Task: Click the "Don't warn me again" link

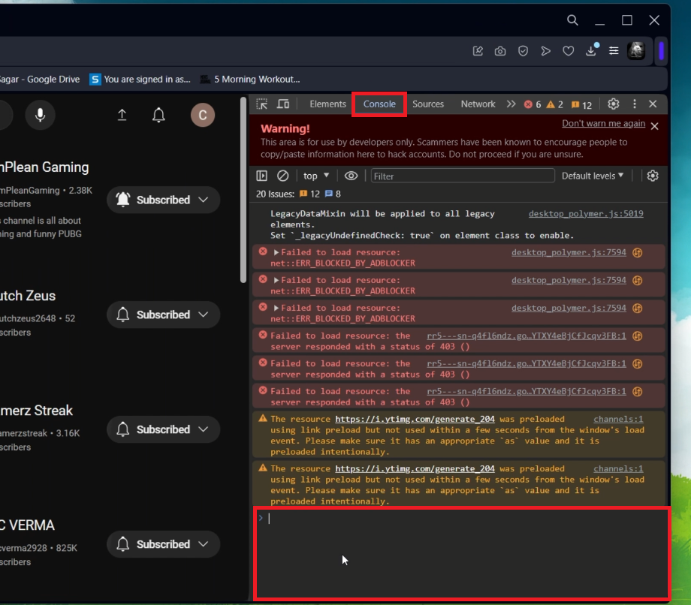Action: (603, 124)
